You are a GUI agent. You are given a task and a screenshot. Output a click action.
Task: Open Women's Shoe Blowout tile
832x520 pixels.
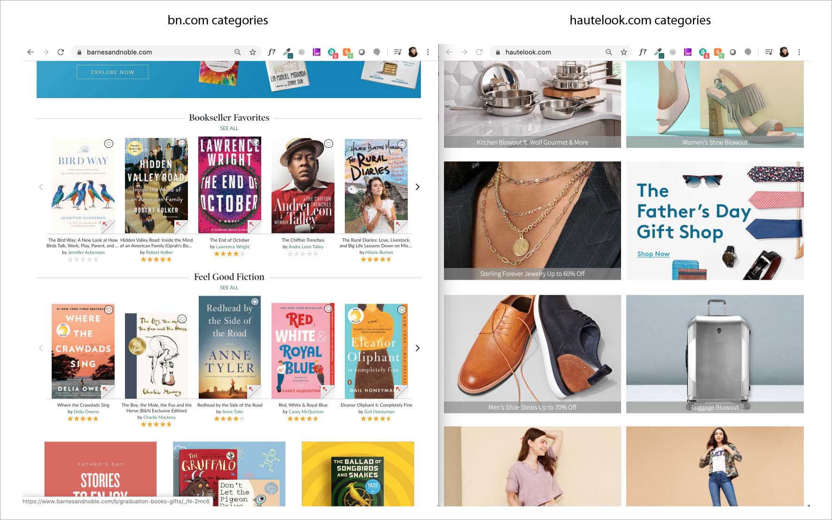(x=715, y=104)
